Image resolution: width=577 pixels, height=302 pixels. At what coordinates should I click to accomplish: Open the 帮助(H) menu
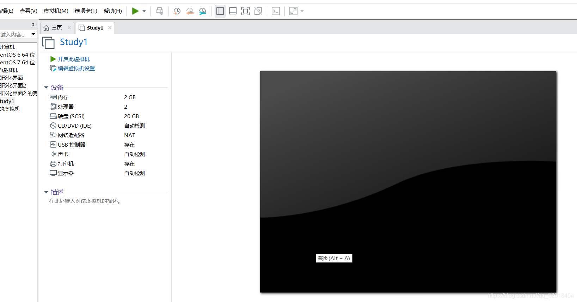pyautogui.click(x=112, y=11)
